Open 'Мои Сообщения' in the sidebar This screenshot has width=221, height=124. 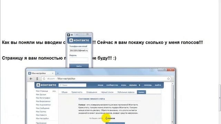tap(42, 108)
